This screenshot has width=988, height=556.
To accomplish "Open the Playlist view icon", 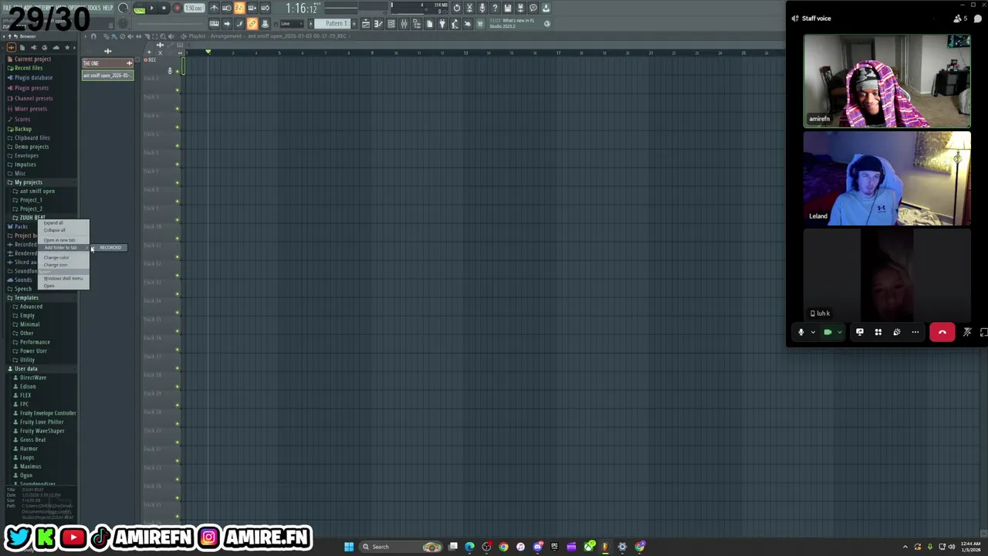I will (366, 24).
